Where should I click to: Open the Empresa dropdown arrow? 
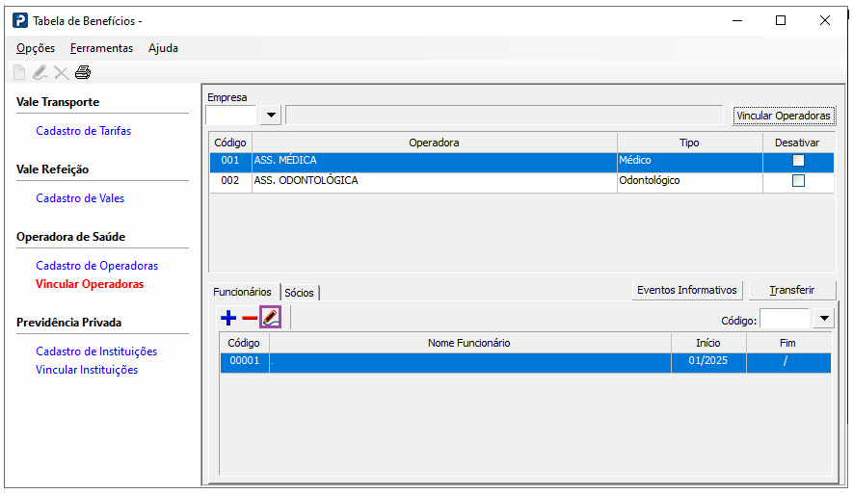coord(271,116)
